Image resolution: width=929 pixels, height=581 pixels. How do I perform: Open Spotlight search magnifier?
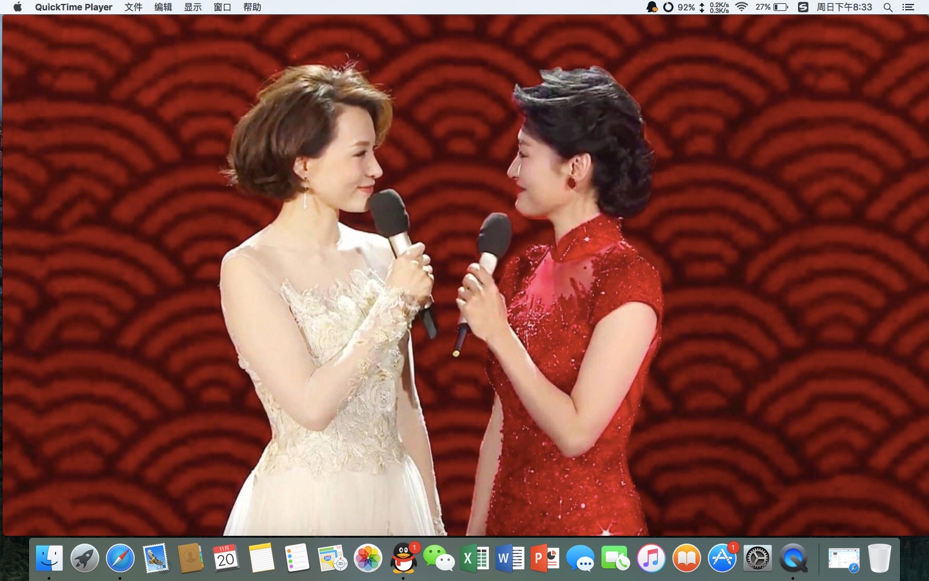pyautogui.click(x=888, y=7)
